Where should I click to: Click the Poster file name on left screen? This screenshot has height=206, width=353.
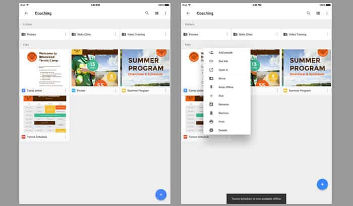pyautogui.click(x=81, y=90)
